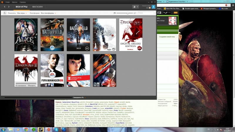Click the 'My coubs' bookmark link

point(224,9)
